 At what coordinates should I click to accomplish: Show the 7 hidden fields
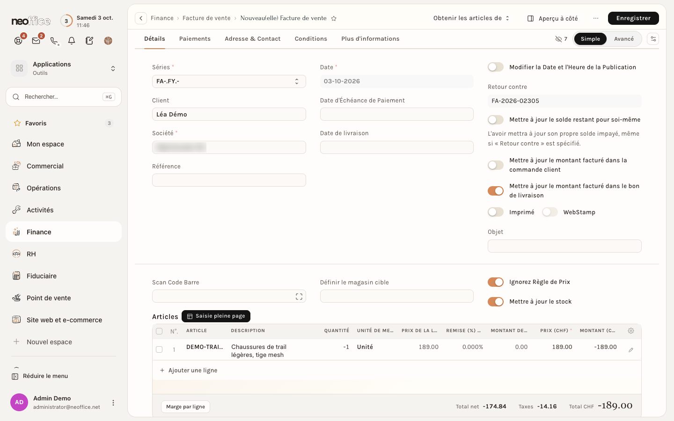click(561, 39)
